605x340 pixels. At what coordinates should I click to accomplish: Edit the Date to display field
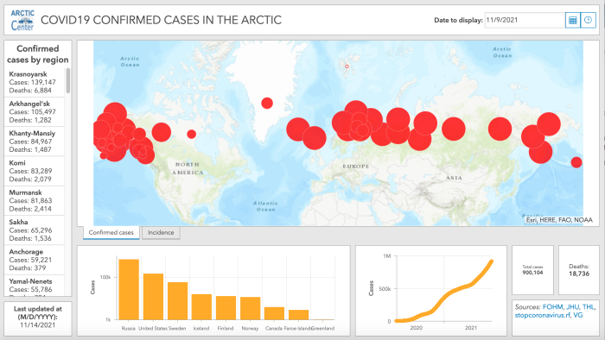click(525, 20)
